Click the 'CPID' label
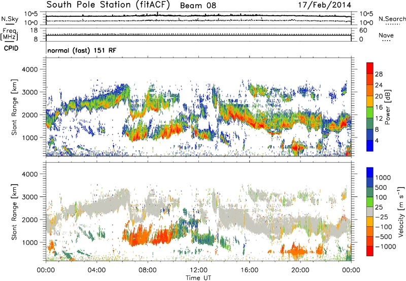This screenshot has height=281, width=406. (x=11, y=48)
